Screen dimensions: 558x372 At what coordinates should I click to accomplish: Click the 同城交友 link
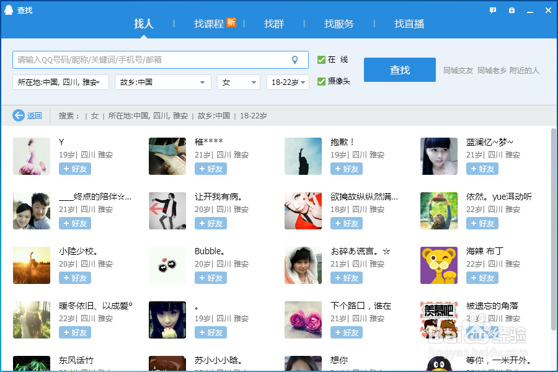458,71
